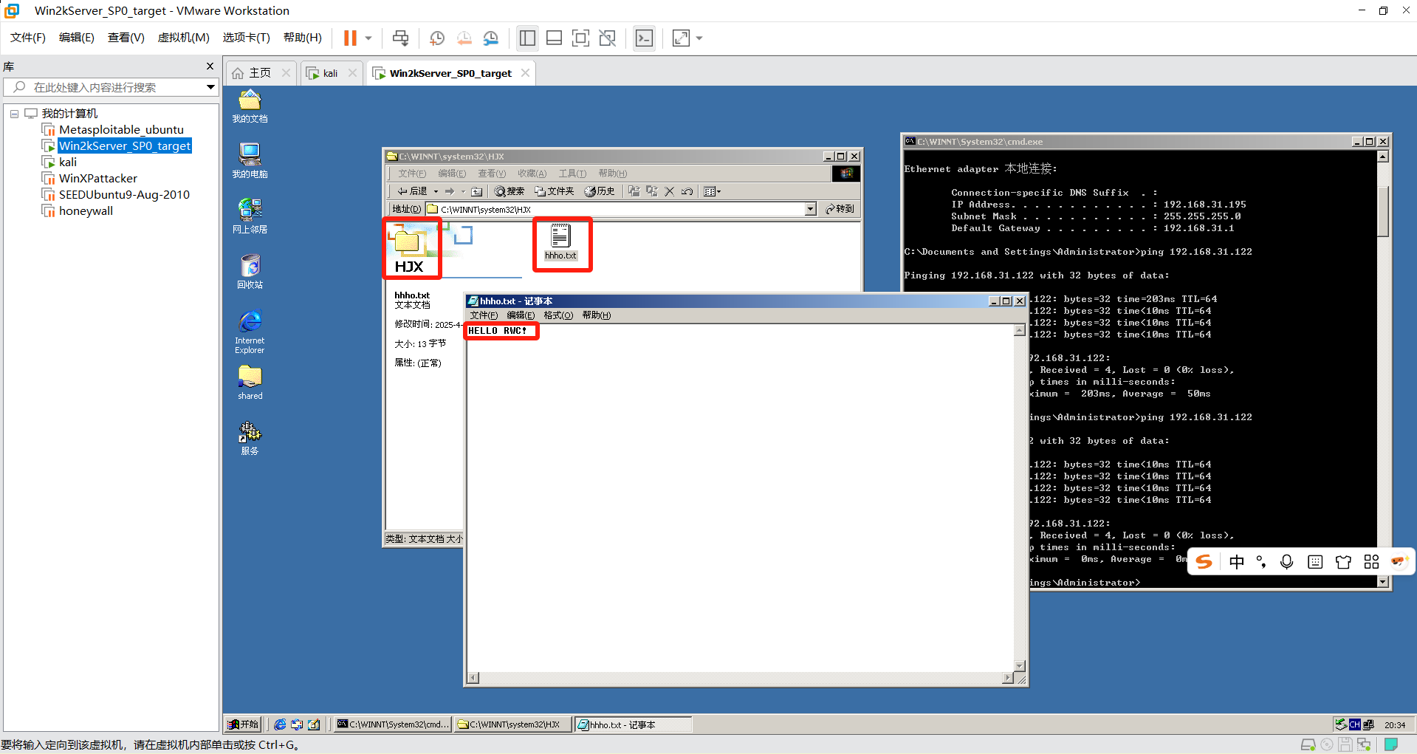
Task: Switch to the hhho.txt 记事本 taskbar button
Action: click(x=633, y=724)
